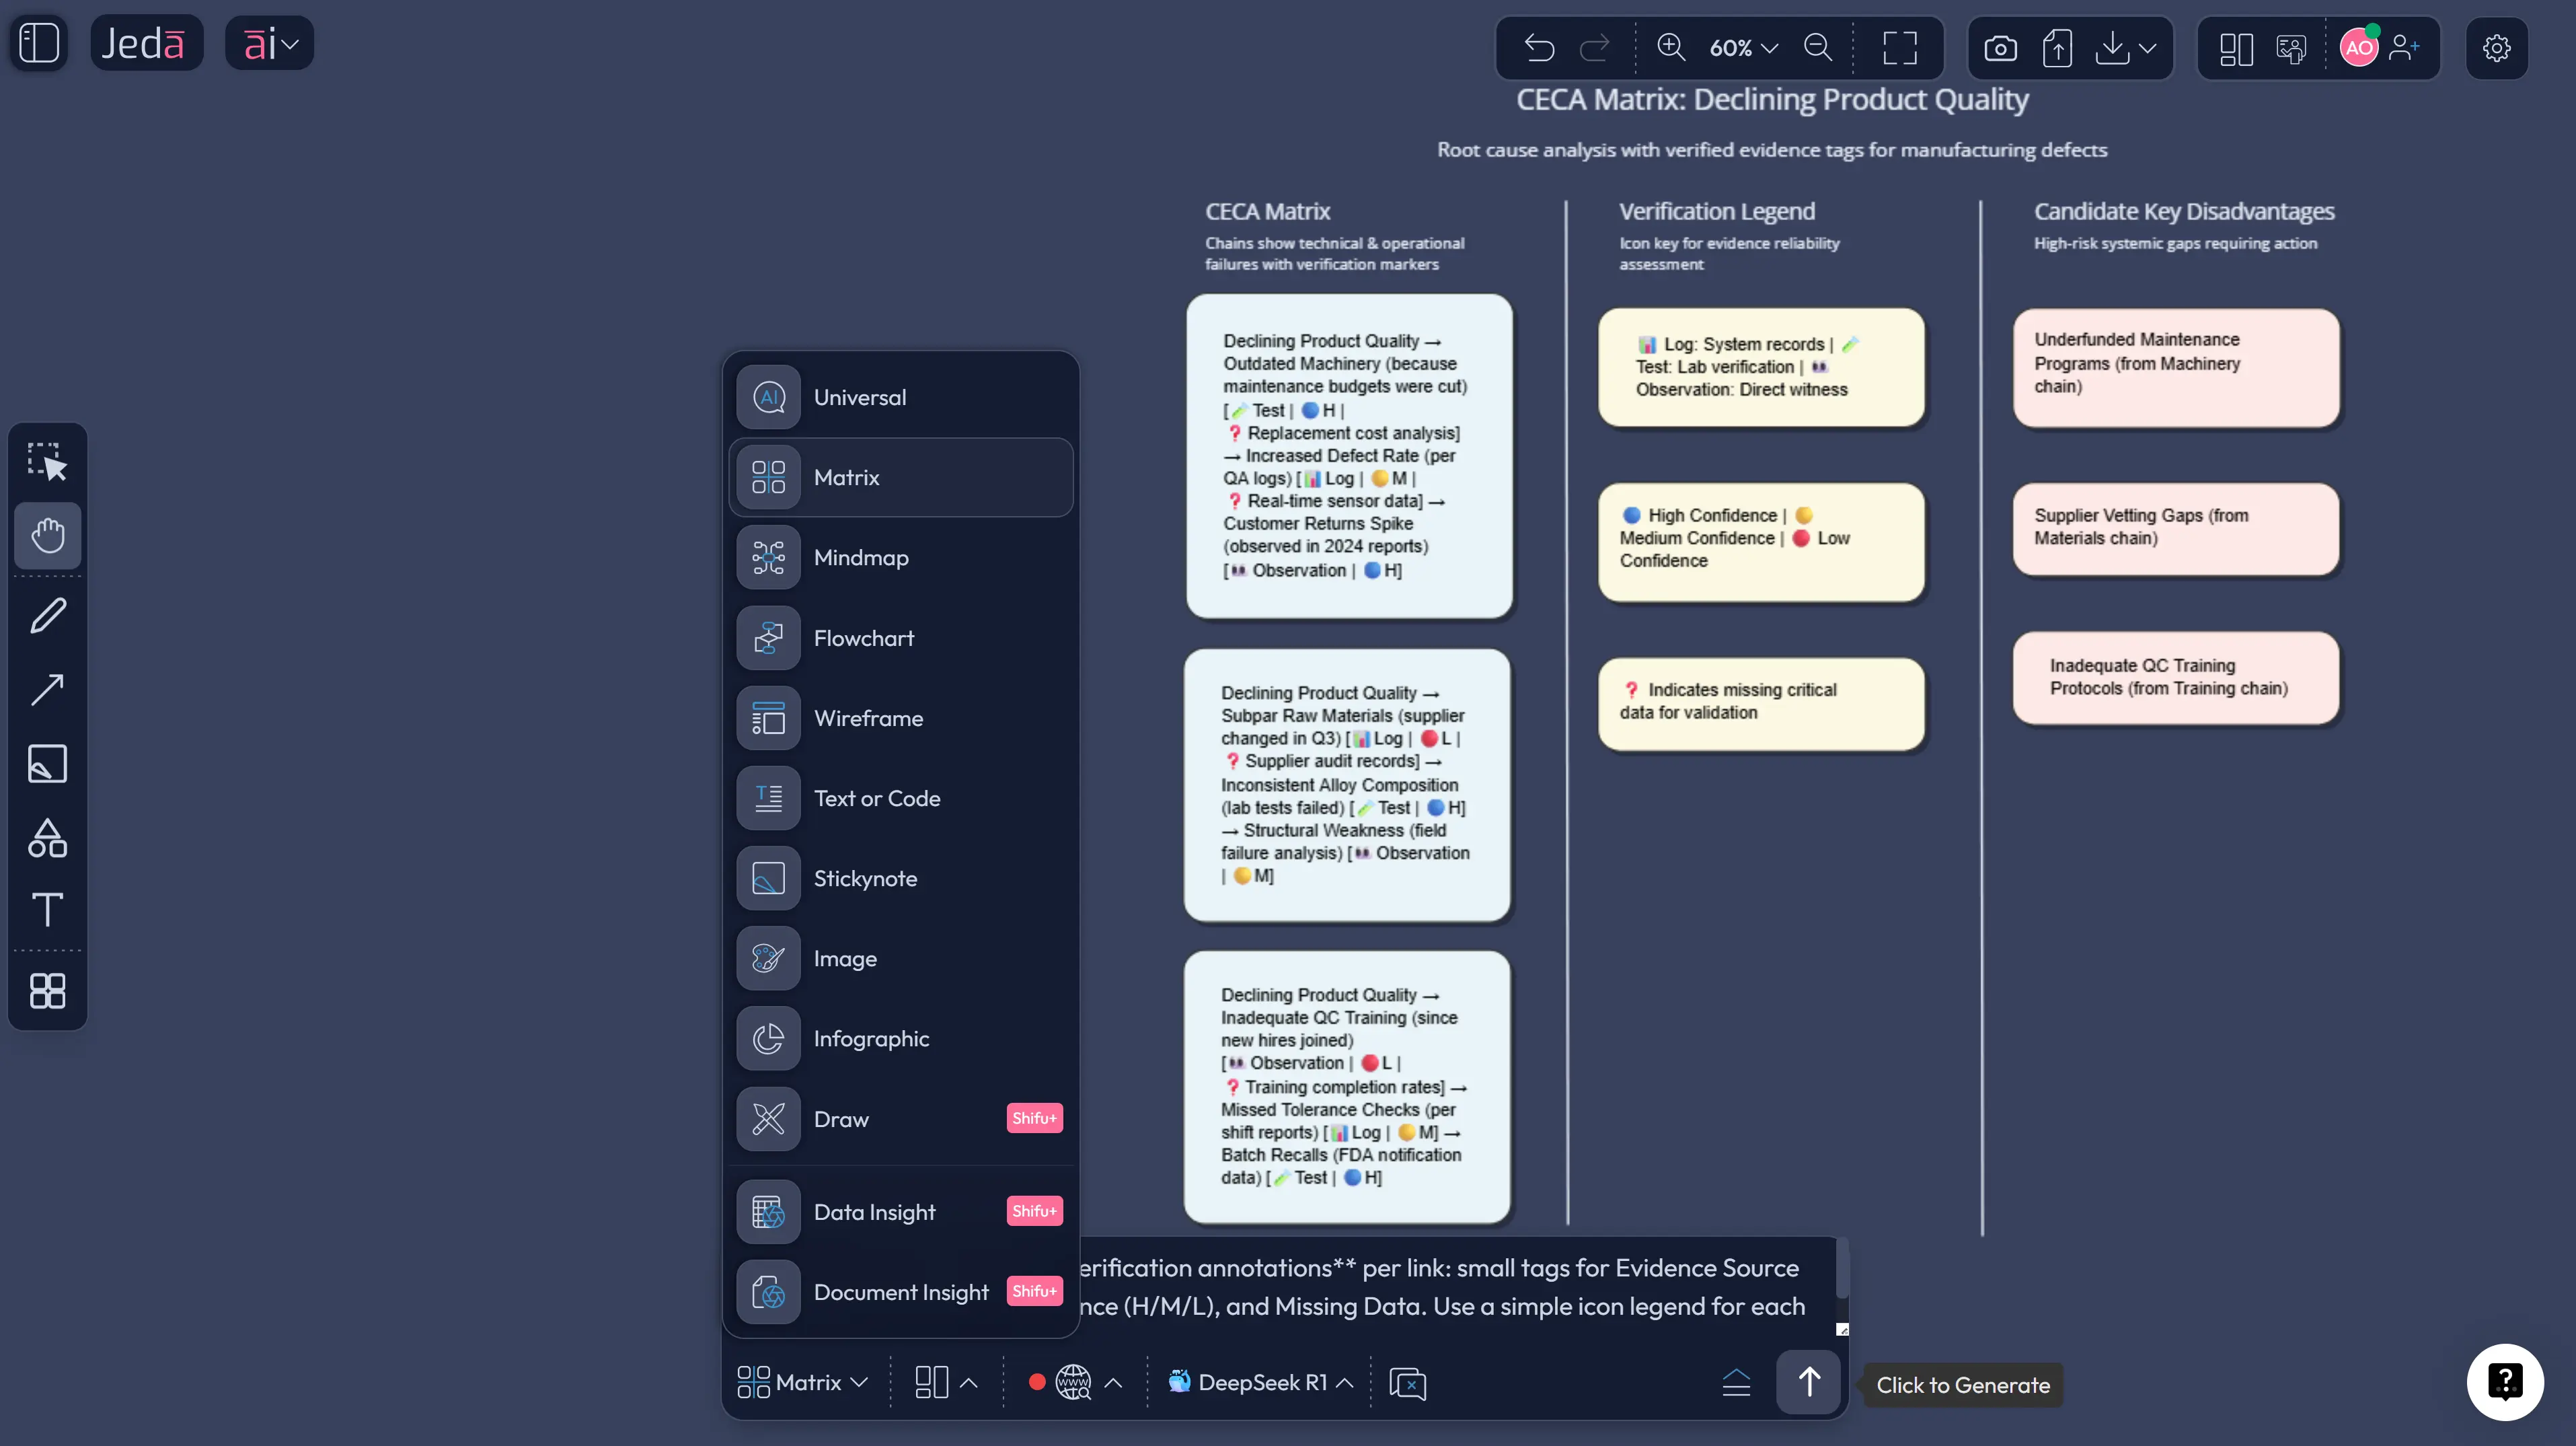Open the screenshot camera tool
The height and width of the screenshot is (1446, 2576).
tap(2000, 47)
